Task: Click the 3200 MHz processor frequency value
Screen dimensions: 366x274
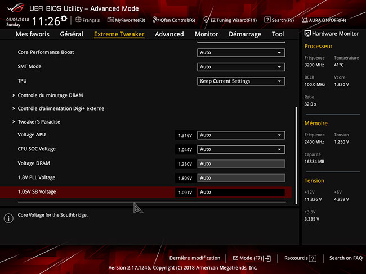Action: coord(314,65)
